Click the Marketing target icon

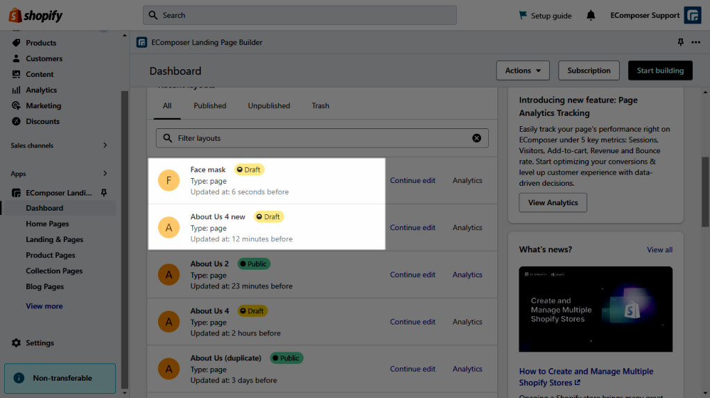pos(17,105)
